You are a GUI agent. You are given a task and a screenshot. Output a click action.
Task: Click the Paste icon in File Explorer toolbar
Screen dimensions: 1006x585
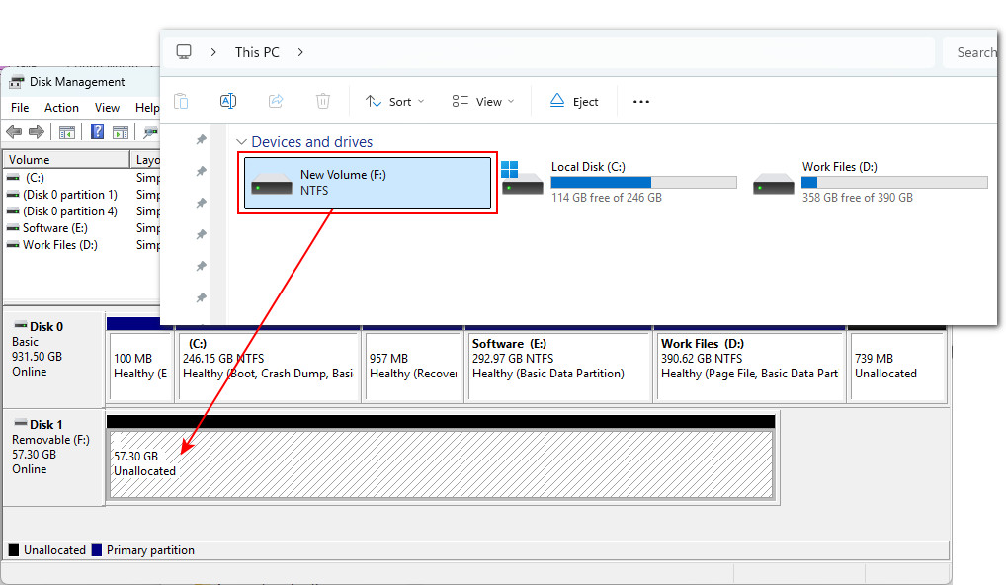pos(181,102)
